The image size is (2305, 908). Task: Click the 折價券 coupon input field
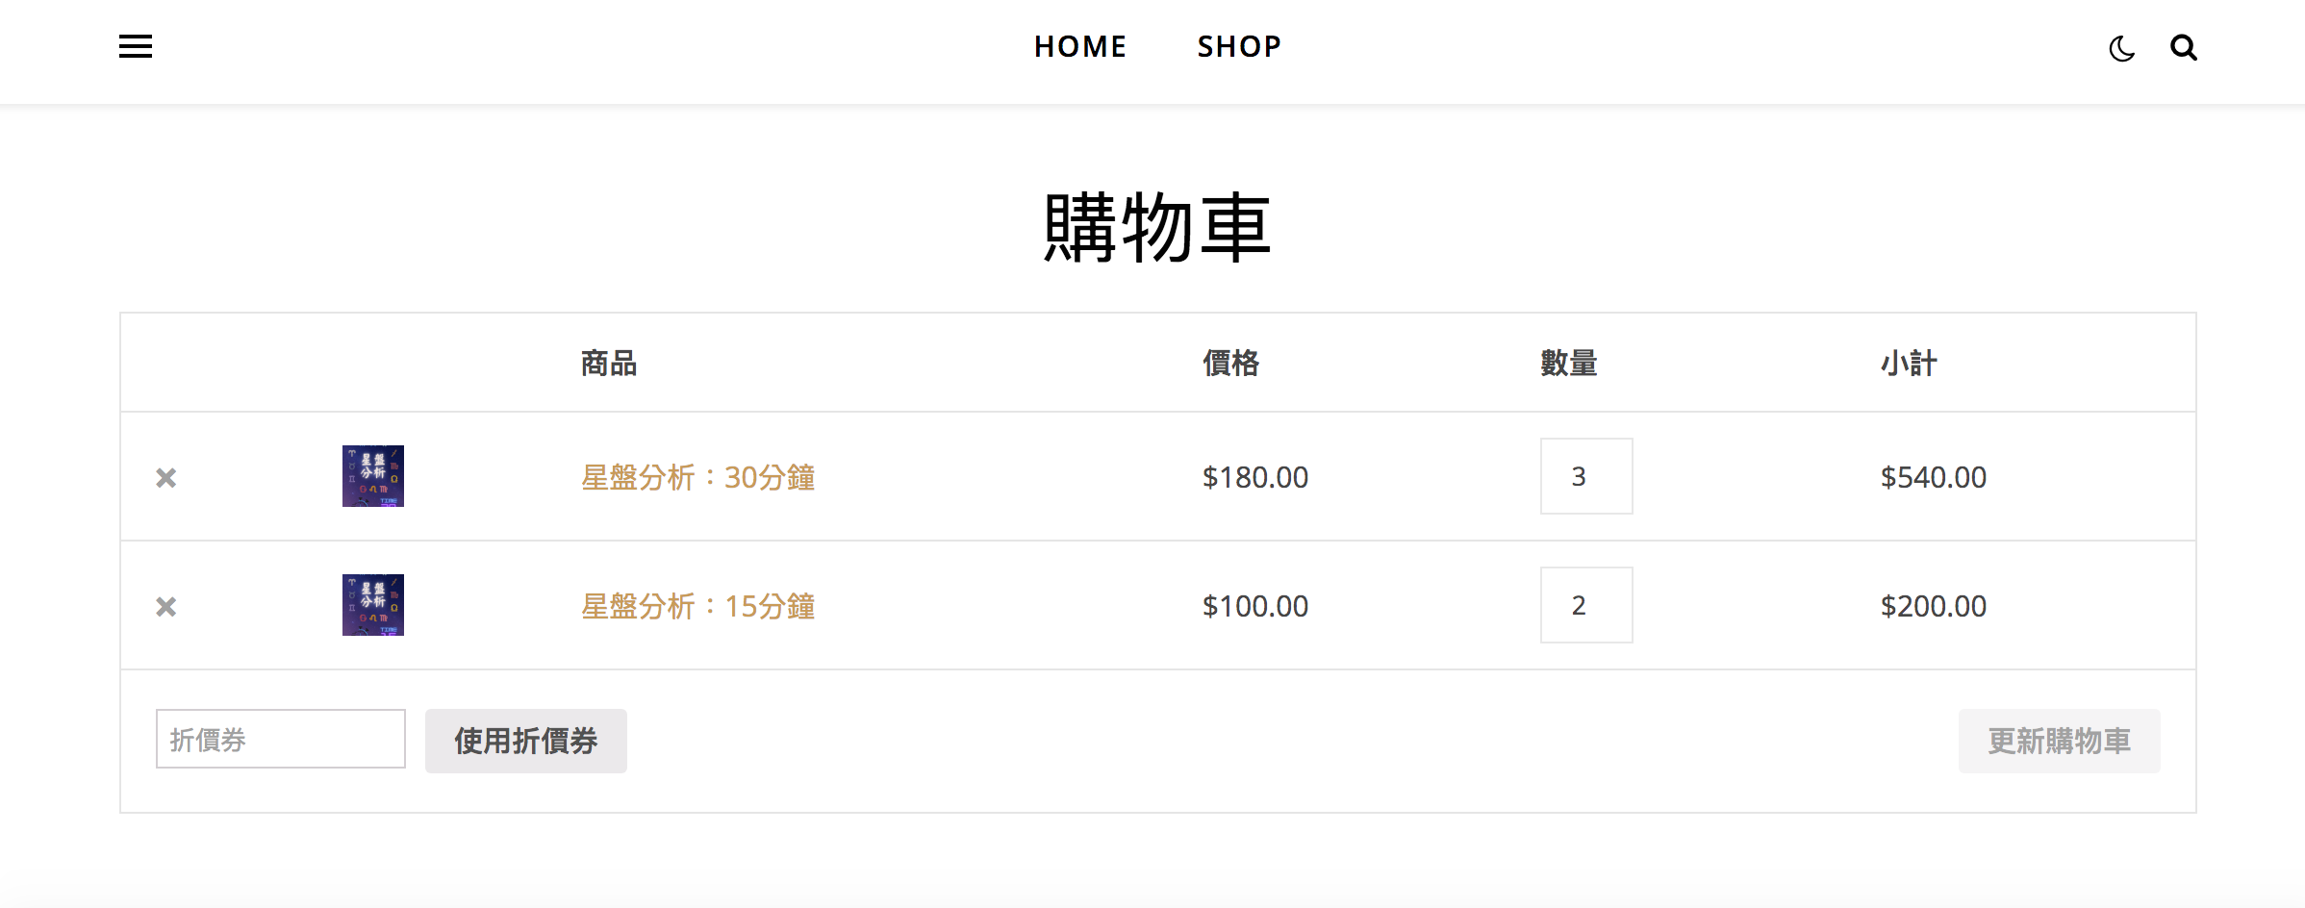[280, 739]
